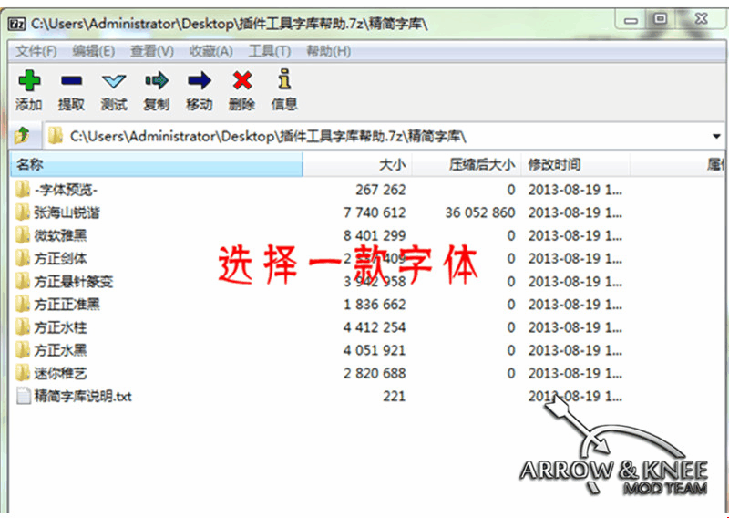Open the 收藏(A) menu

coord(211,51)
